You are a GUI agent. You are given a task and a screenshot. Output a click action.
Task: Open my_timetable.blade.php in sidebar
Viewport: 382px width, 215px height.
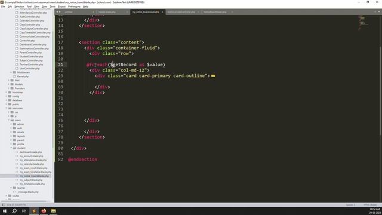coord(32,184)
